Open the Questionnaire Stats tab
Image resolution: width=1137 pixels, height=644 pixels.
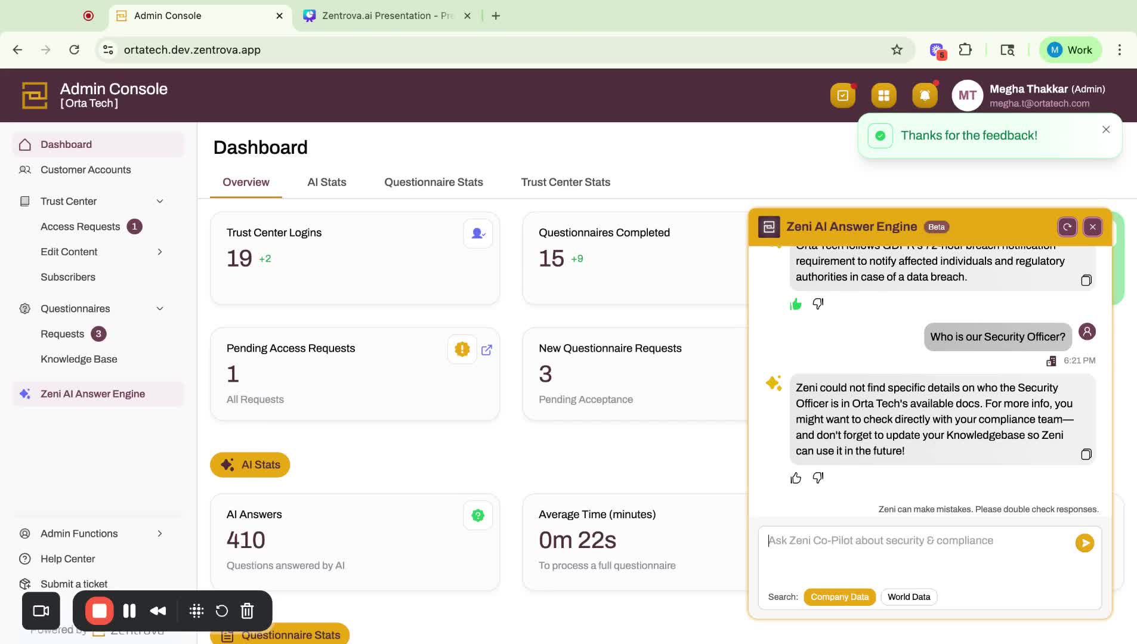click(x=433, y=182)
